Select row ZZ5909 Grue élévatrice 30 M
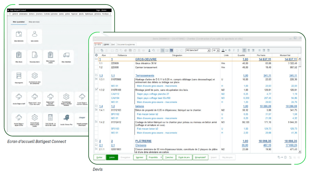 (x=198, y=63)
